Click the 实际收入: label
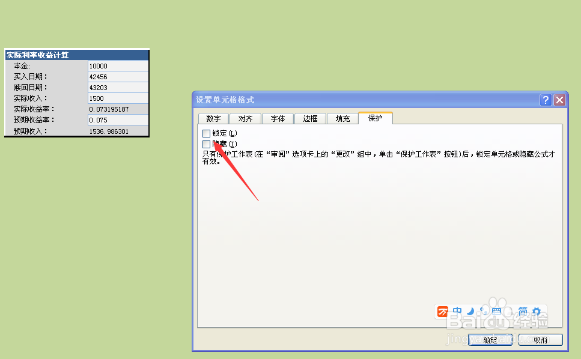 (31, 98)
